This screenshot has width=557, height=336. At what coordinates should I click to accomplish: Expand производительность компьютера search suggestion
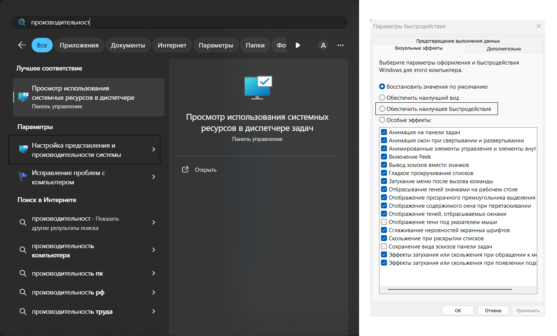153,250
